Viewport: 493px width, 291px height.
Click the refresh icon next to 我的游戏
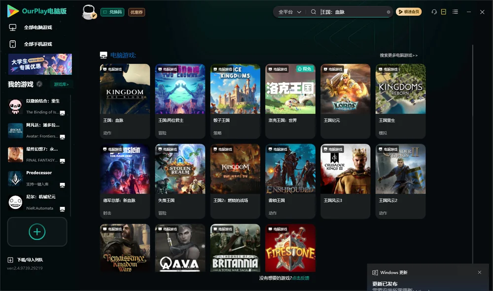pyautogui.click(x=39, y=84)
